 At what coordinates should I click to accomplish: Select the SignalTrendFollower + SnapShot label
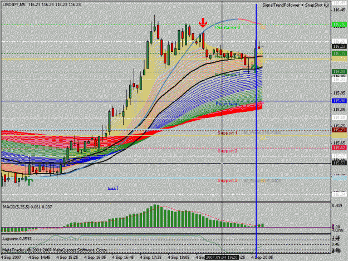pyautogui.click(x=292, y=5)
